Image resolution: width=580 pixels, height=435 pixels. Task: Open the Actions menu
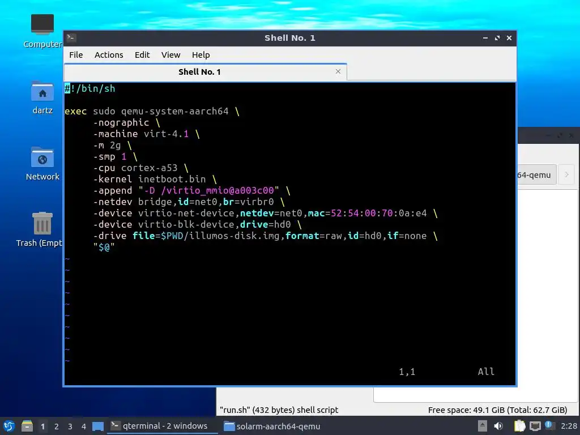tap(109, 55)
